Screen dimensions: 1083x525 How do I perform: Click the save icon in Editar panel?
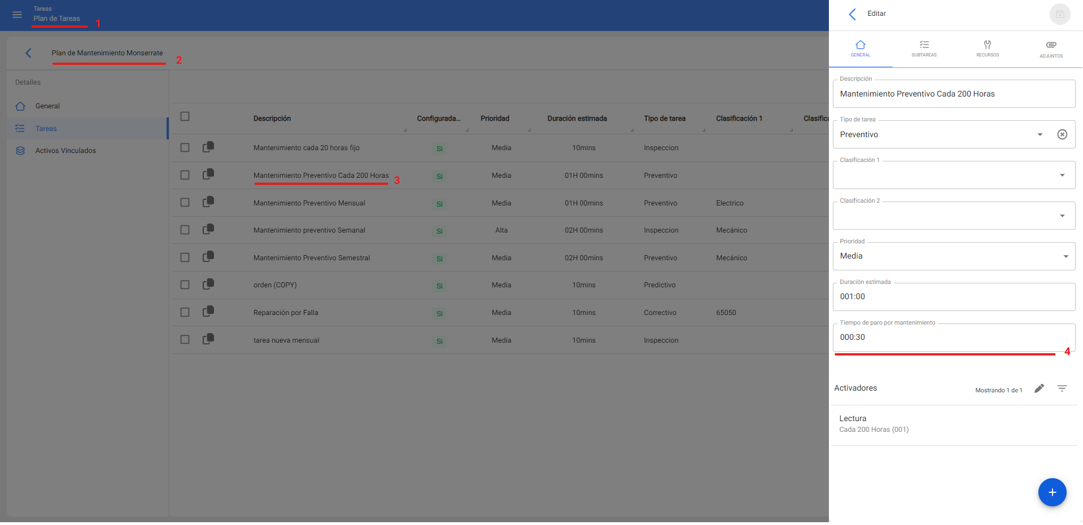[x=1059, y=14]
